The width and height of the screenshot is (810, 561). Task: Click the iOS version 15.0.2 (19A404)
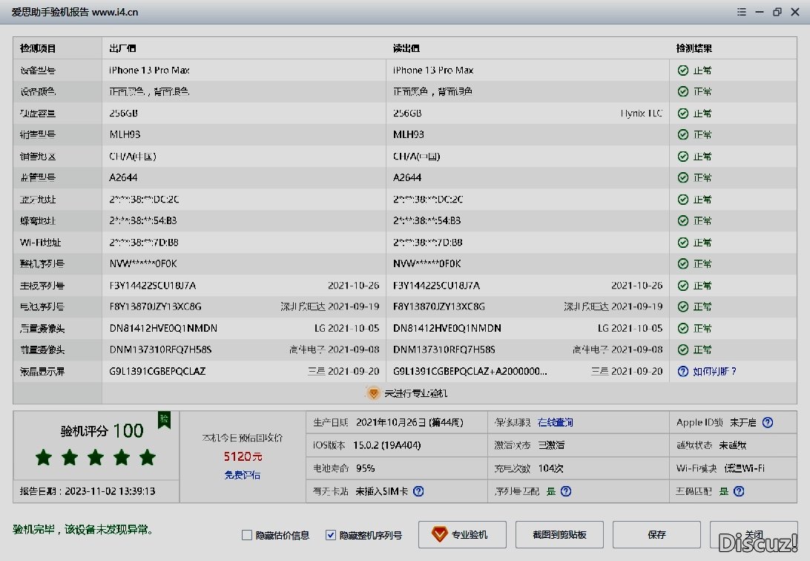point(387,445)
